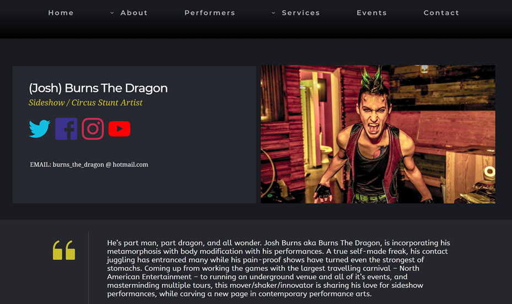Open the Services menu item
The width and height of the screenshot is (512, 304).
pyautogui.click(x=301, y=13)
